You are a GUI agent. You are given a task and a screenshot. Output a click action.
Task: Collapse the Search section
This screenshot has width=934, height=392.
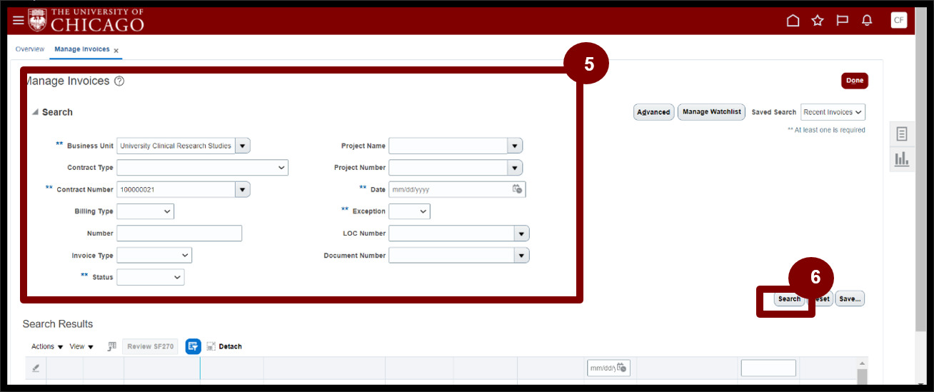coord(35,113)
